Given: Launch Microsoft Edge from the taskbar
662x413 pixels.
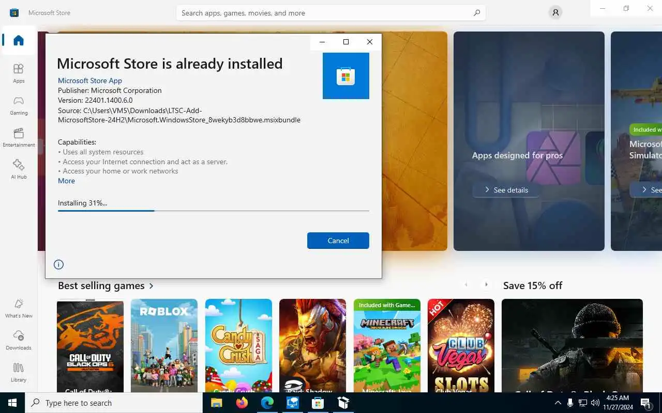Looking at the screenshot, I should (x=267, y=403).
